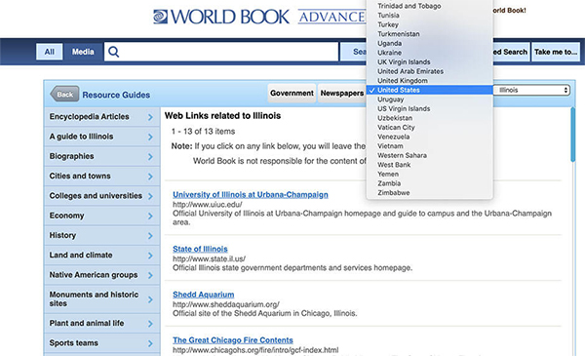Open Shedd Aquarium link
The height and width of the screenshot is (356, 585).
tap(204, 295)
